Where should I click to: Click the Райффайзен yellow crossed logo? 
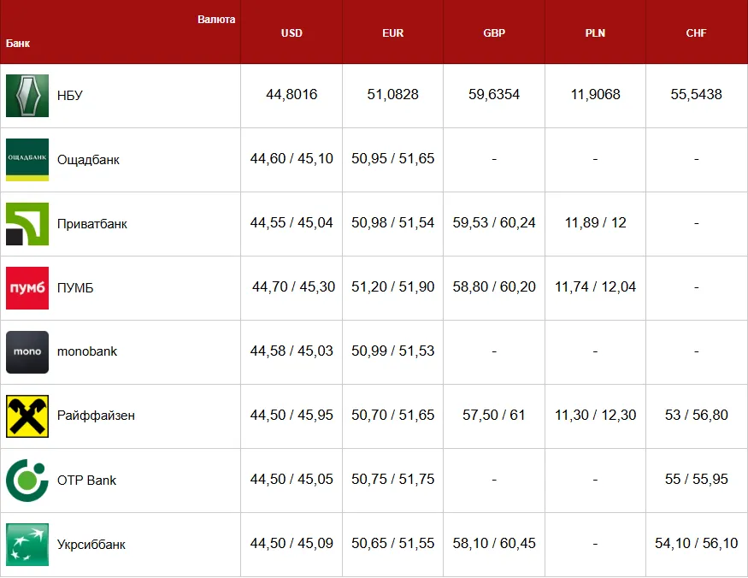point(27,416)
